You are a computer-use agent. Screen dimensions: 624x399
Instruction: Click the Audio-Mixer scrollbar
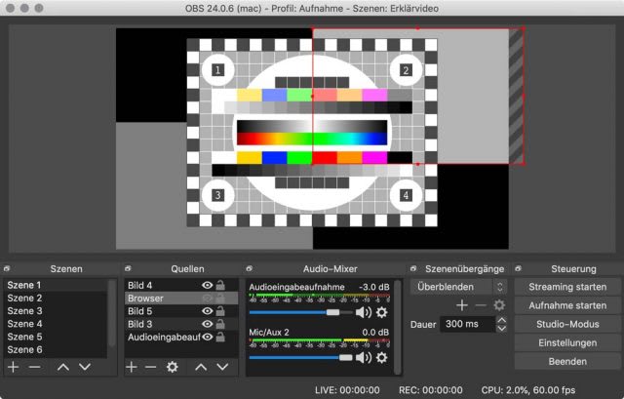(x=397, y=327)
